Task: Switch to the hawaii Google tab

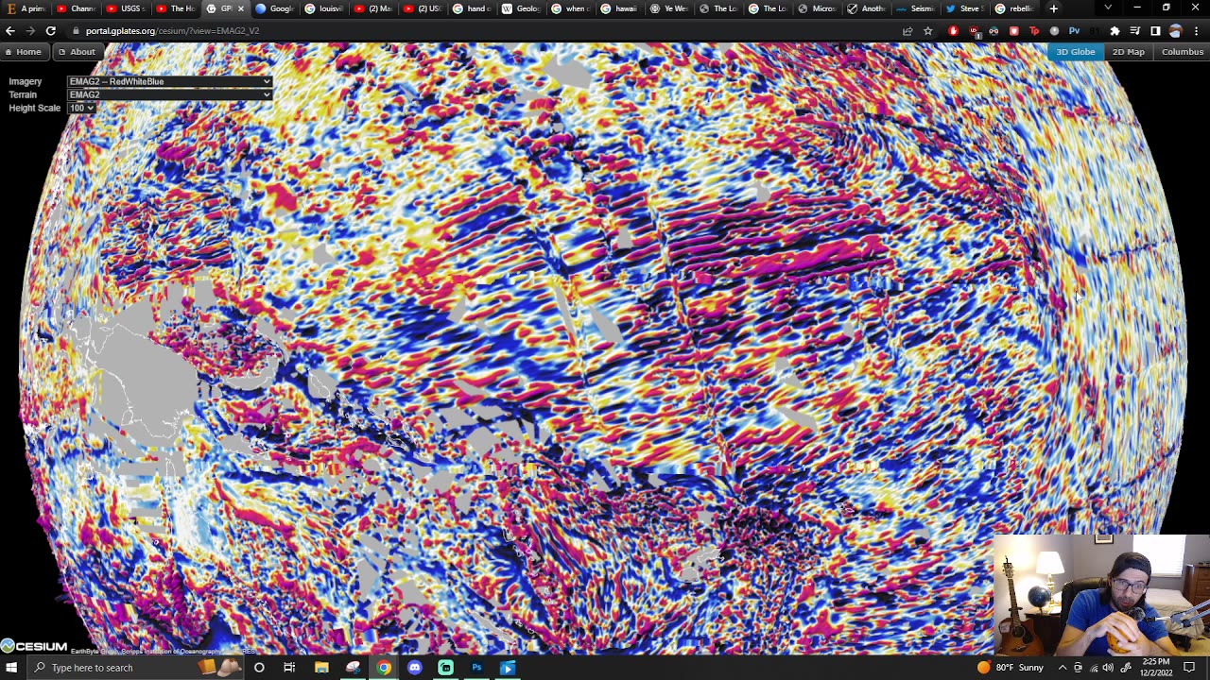Action: coord(619,8)
